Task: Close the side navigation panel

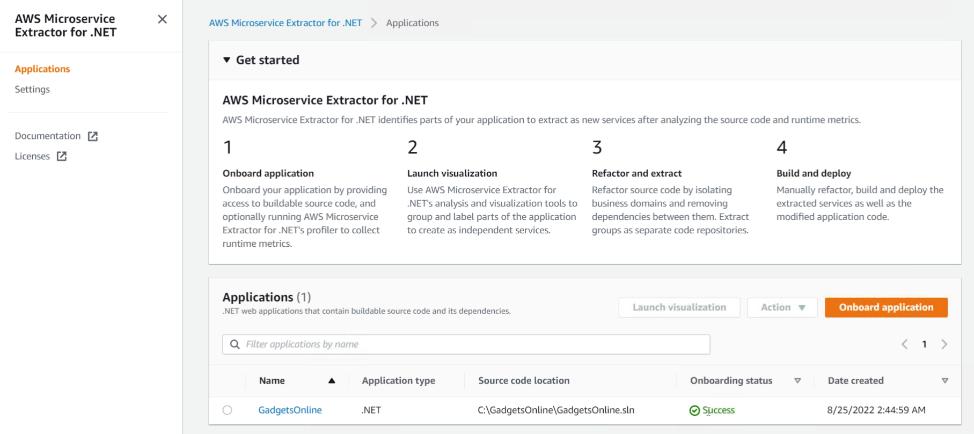Action: coord(162,19)
